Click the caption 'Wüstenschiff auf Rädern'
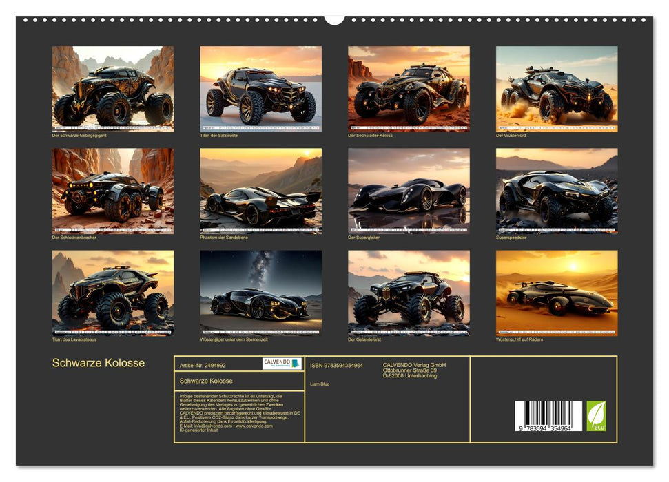 [519, 339]
